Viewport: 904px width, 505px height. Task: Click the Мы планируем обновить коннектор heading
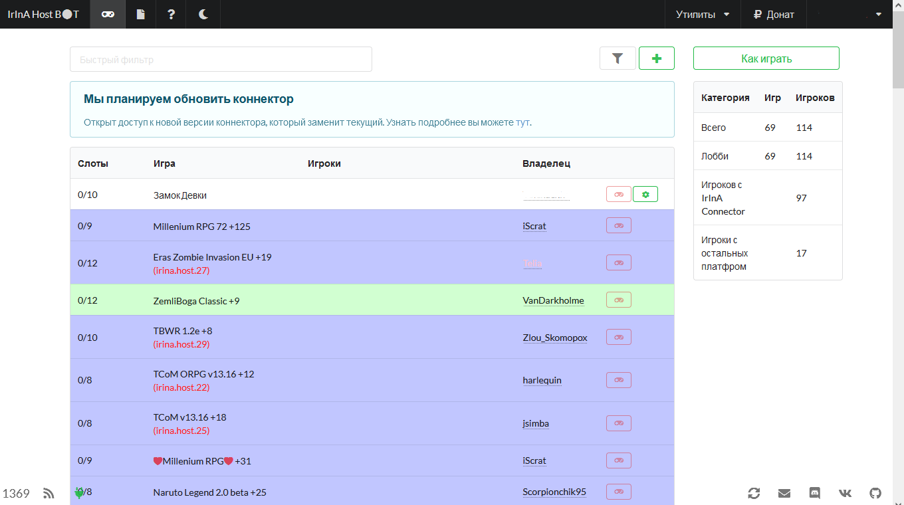pos(189,99)
